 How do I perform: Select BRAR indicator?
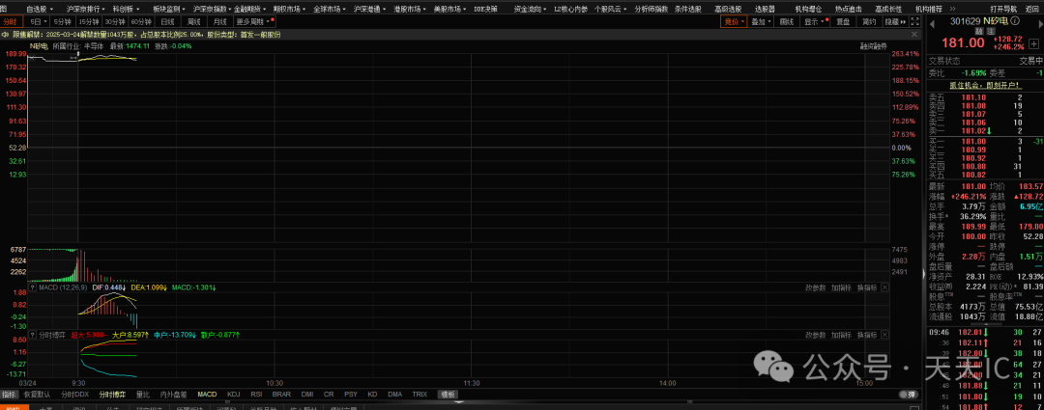pyautogui.click(x=281, y=394)
